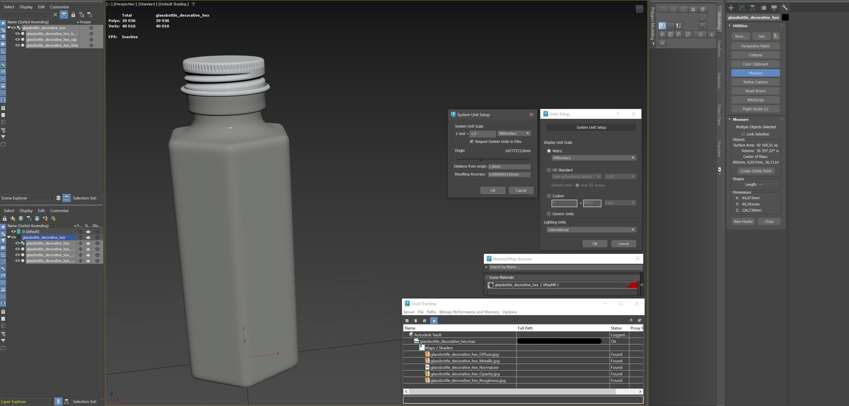The width and height of the screenshot is (849, 406).
Task: Open the Paths menu in Asset Tracking
Action: coord(431,312)
